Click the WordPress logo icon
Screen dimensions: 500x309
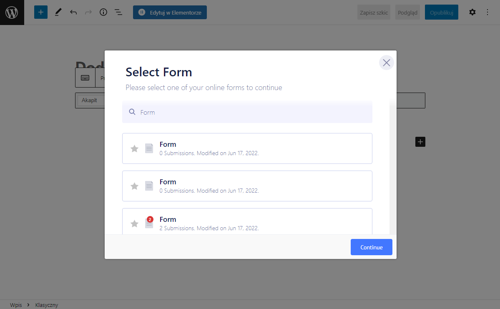click(x=12, y=13)
